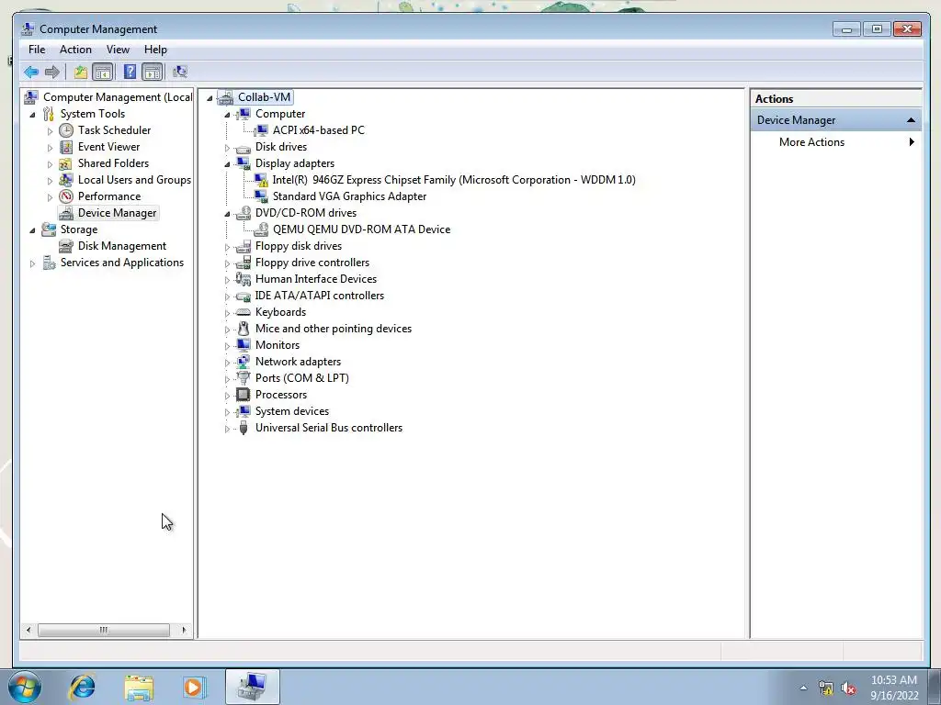Image resolution: width=941 pixels, height=705 pixels.
Task: Select the Ports (COM & LPT) row
Action: [301, 378]
